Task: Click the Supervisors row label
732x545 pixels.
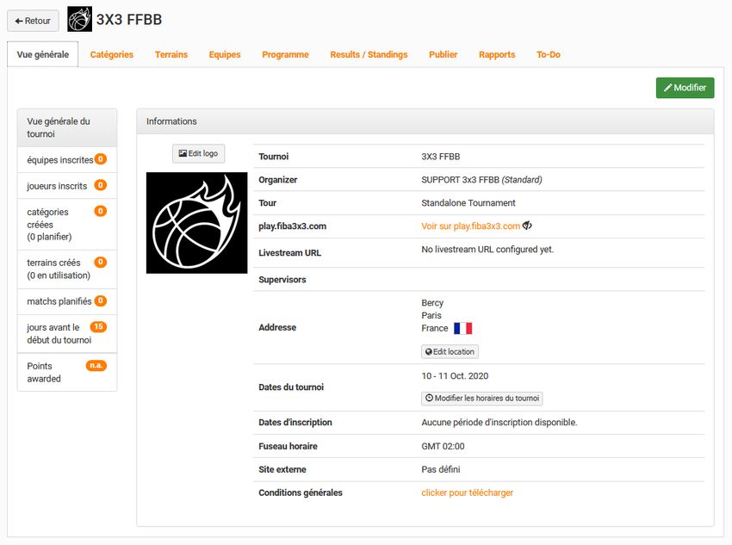Action: pos(282,280)
